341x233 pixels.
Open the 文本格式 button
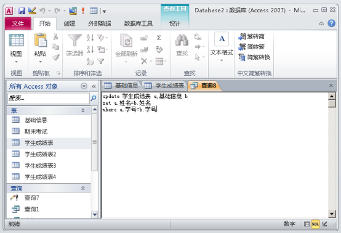[222, 47]
